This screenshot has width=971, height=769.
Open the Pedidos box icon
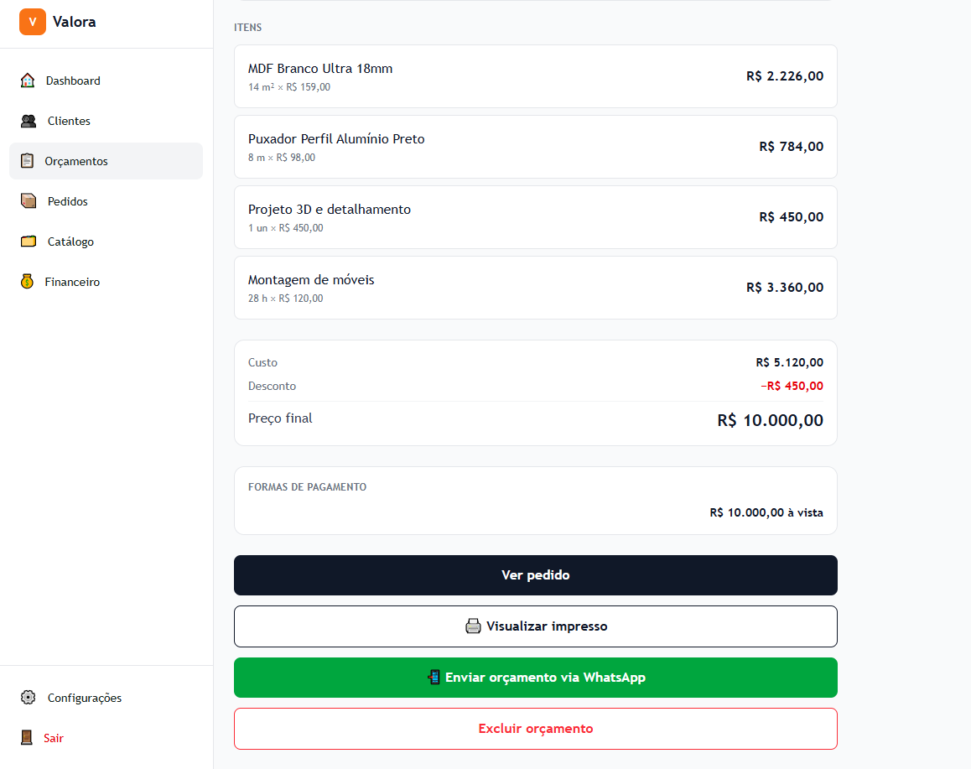point(29,201)
